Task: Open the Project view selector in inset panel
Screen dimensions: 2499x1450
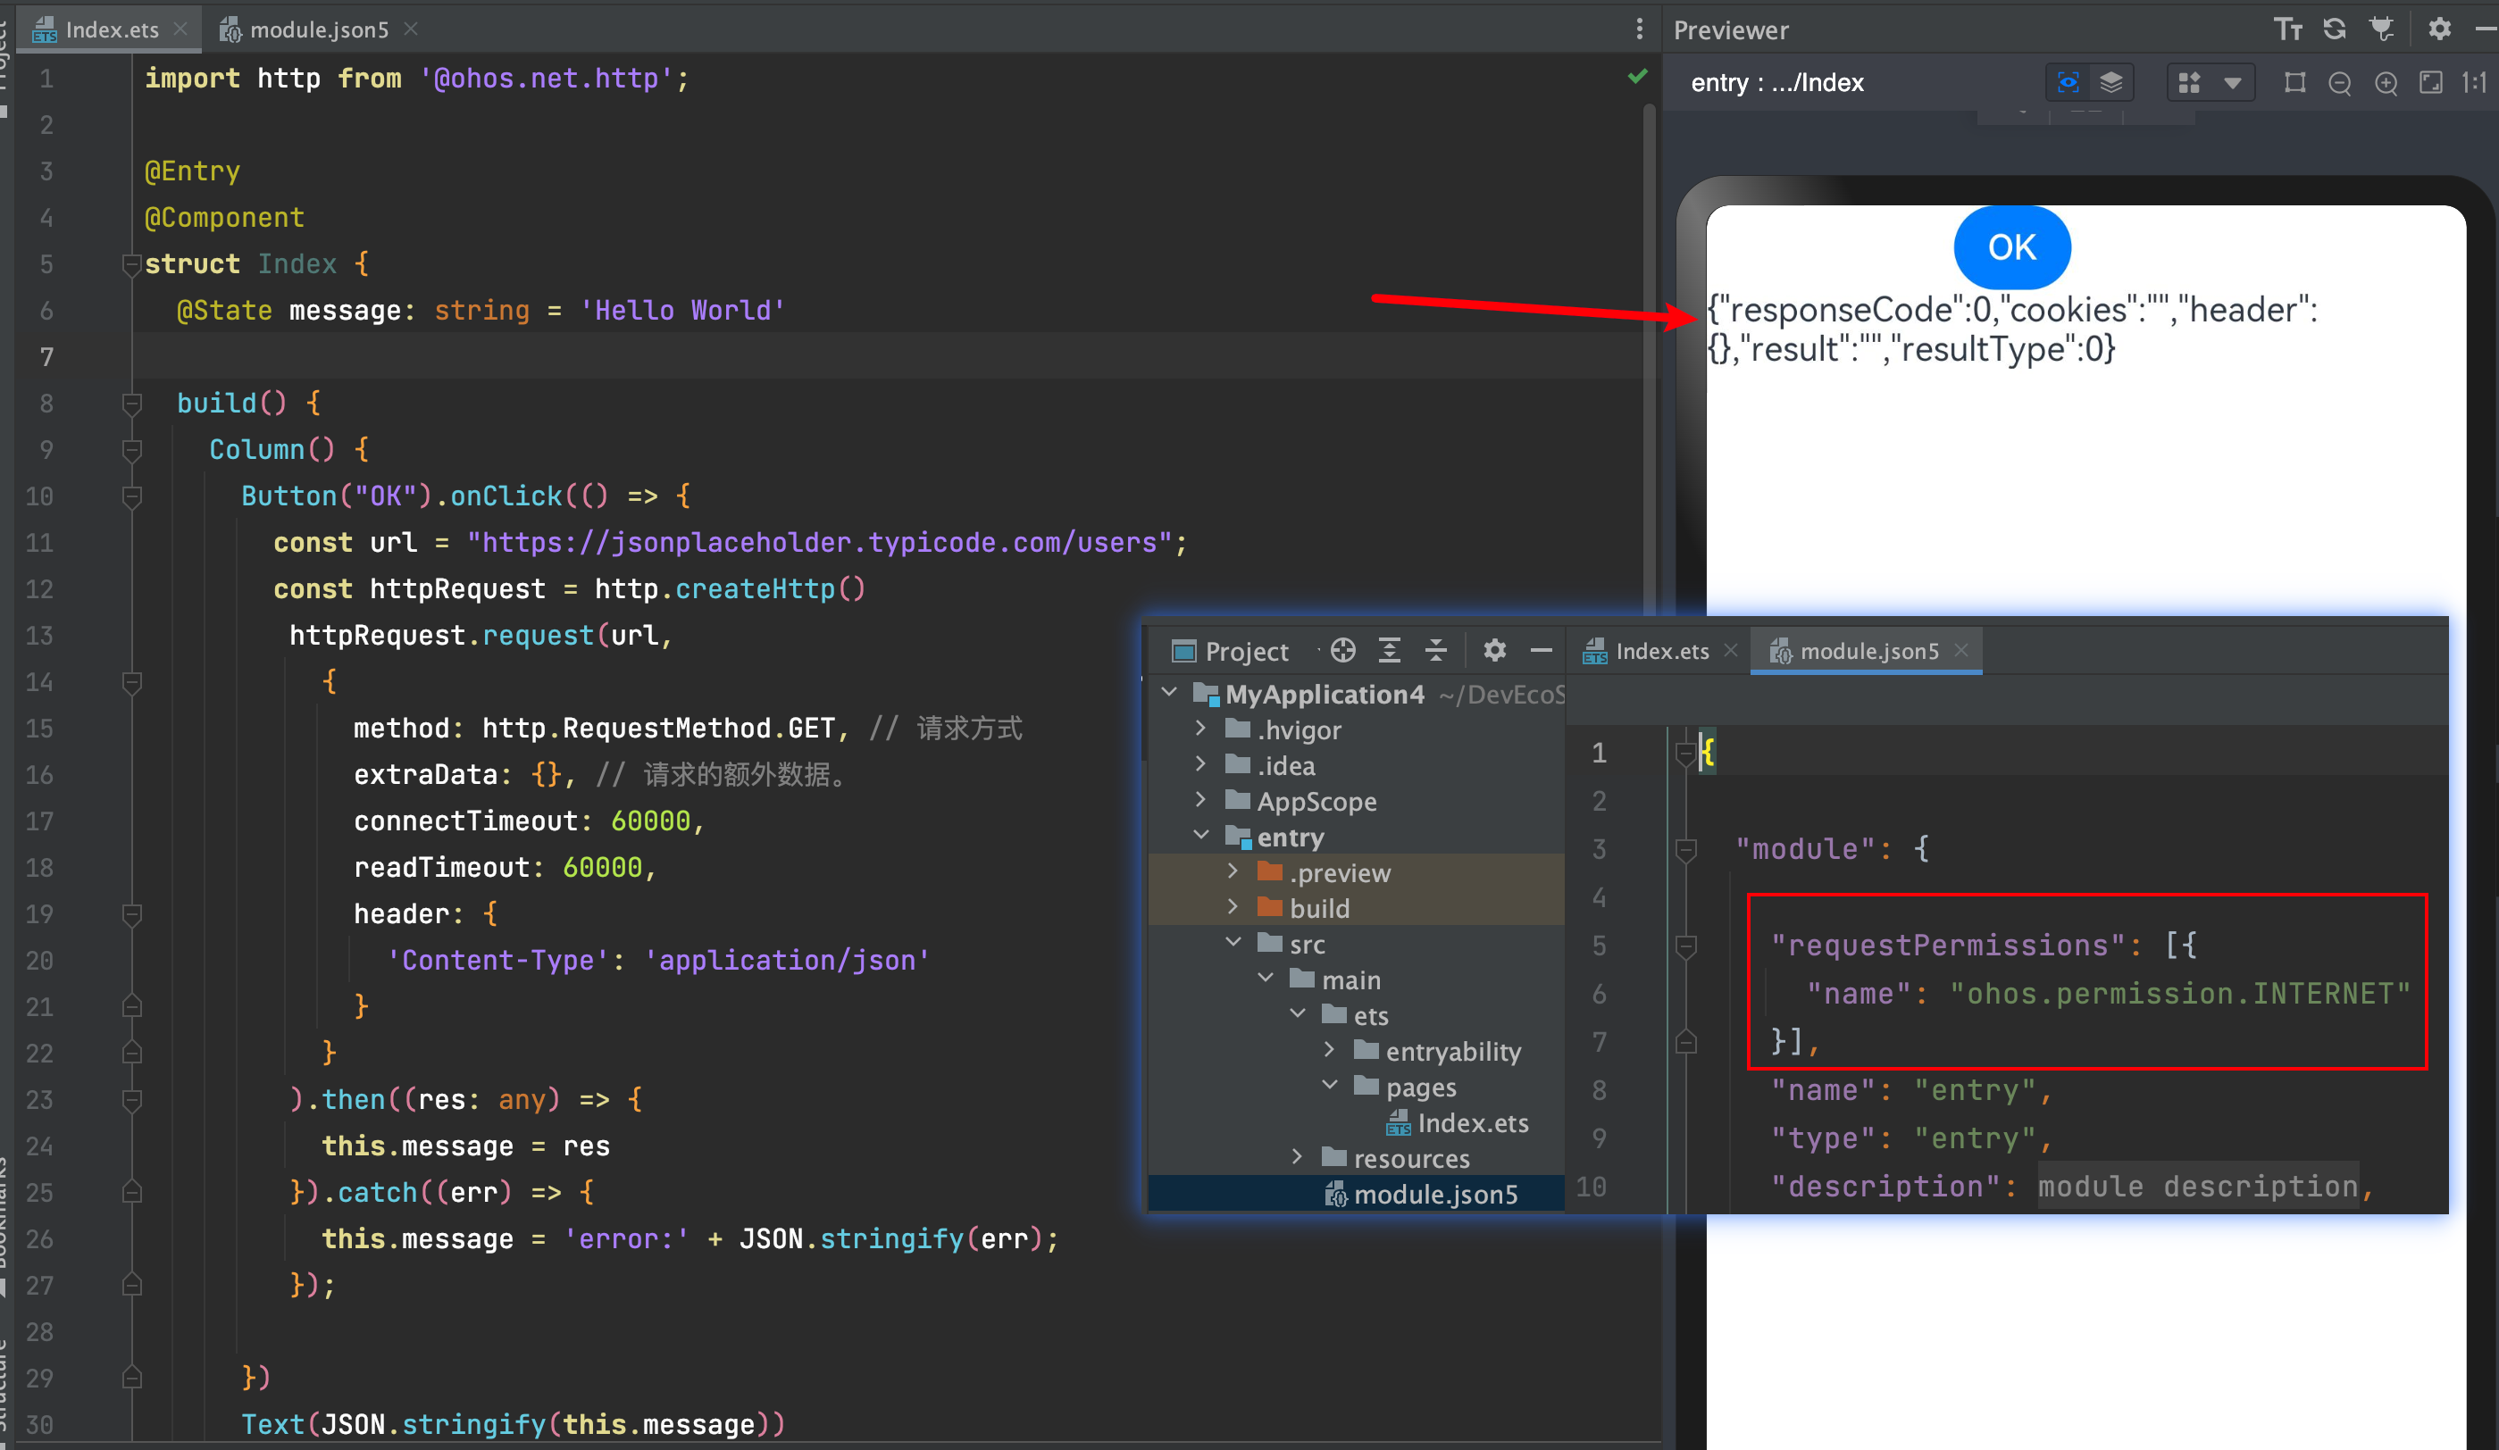Action: [1231, 651]
